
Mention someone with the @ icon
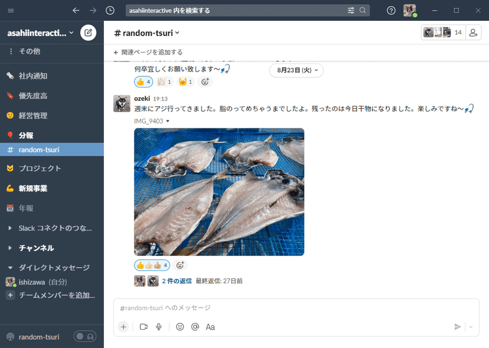(195, 327)
